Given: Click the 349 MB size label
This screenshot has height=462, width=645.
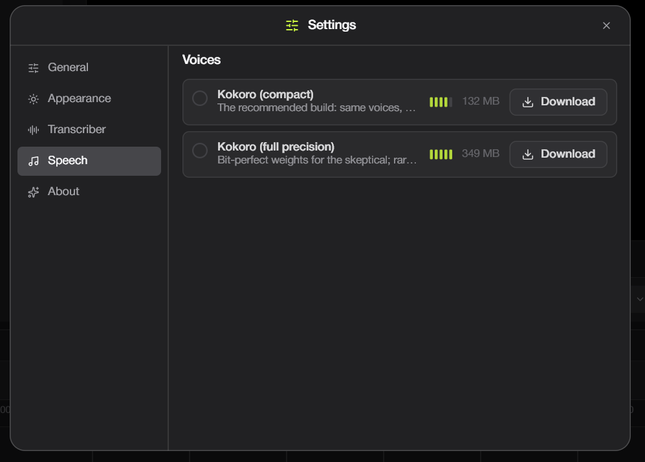Looking at the screenshot, I should (x=481, y=153).
